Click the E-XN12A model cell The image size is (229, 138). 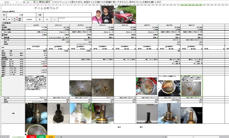coord(29,20)
